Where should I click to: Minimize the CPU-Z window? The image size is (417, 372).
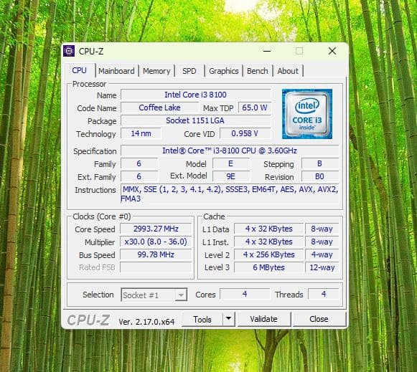click(x=267, y=51)
